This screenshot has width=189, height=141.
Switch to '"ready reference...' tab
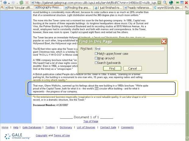(x=138, y=8)
